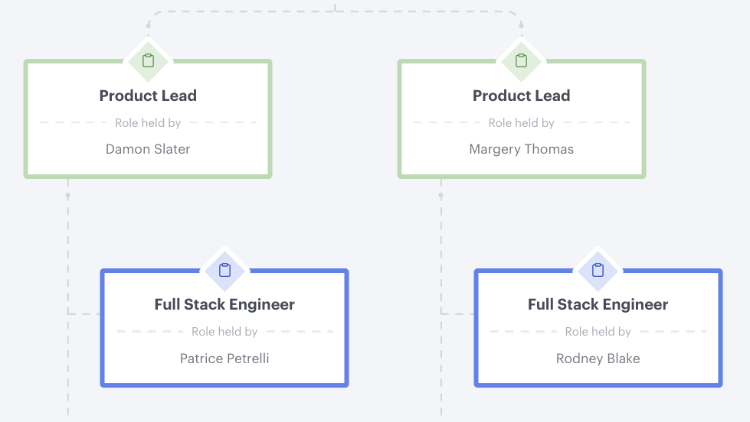Click clipboard icon above Patrice Petrelli's card
This screenshot has width=750, height=422.
coord(224,270)
